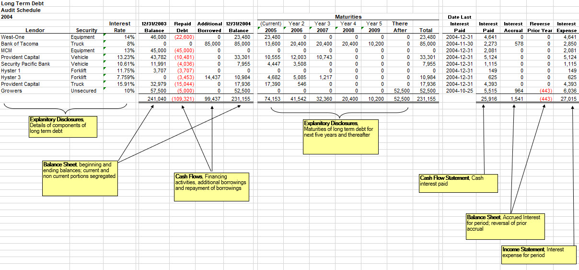Select the Year 5 2009 total 10,200 cell

[x=374, y=99]
